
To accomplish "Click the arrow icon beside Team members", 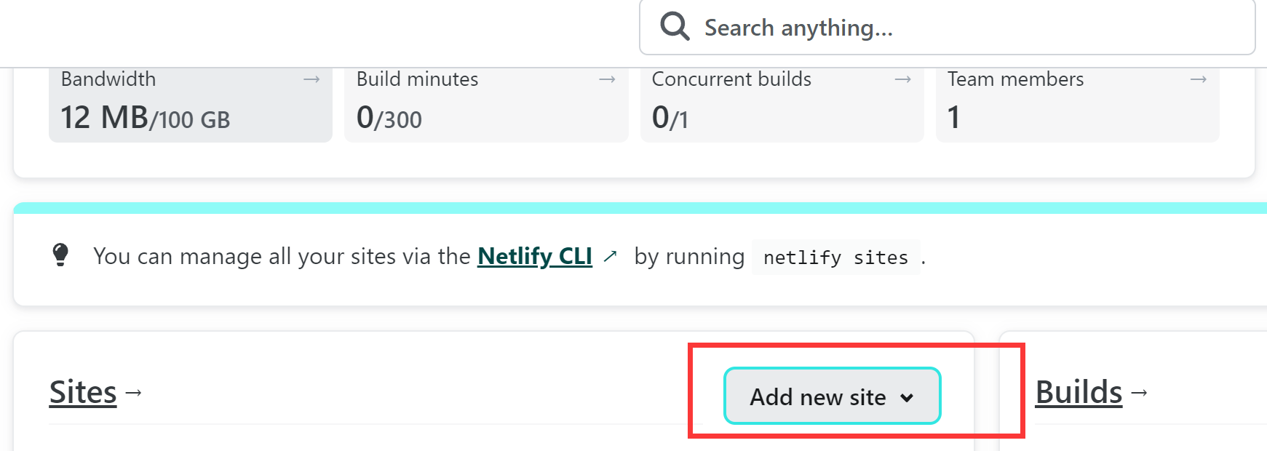I will point(1198,79).
